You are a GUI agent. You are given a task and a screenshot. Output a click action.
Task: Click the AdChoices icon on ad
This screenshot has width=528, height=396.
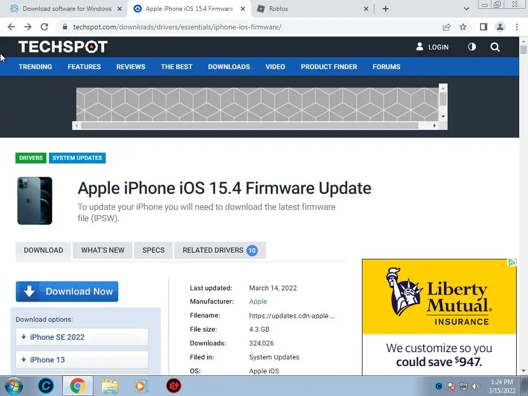coord(512,262)
